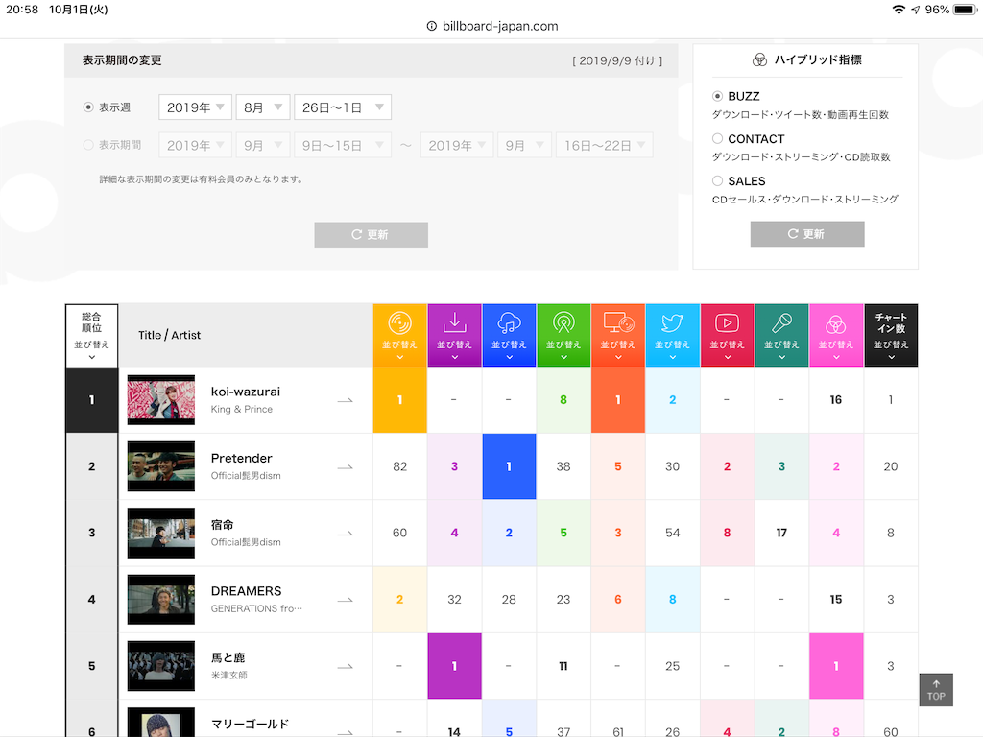Image resolution: width=983 pixels, height=737 pixels.
Task: Sort by hybrid circles icon column
Action: pos(836,335)
